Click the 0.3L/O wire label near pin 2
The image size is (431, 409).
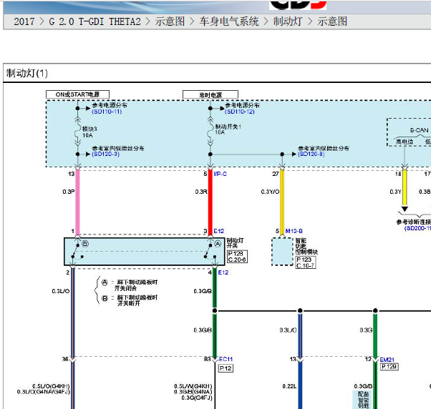tap(61, 291)
